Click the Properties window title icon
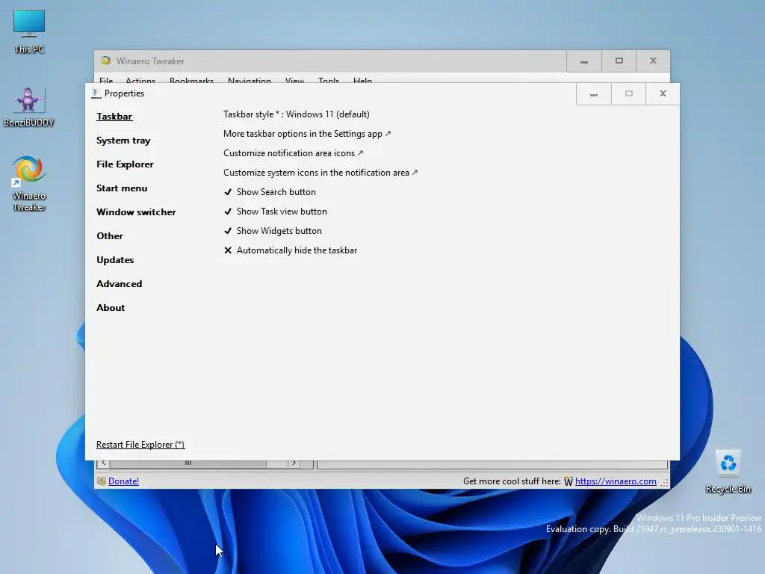765x574 pixels. point(96,93)
